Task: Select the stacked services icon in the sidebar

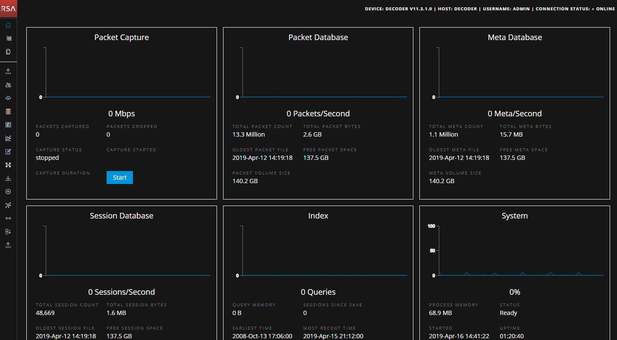Action: click(x=8, y=38)
